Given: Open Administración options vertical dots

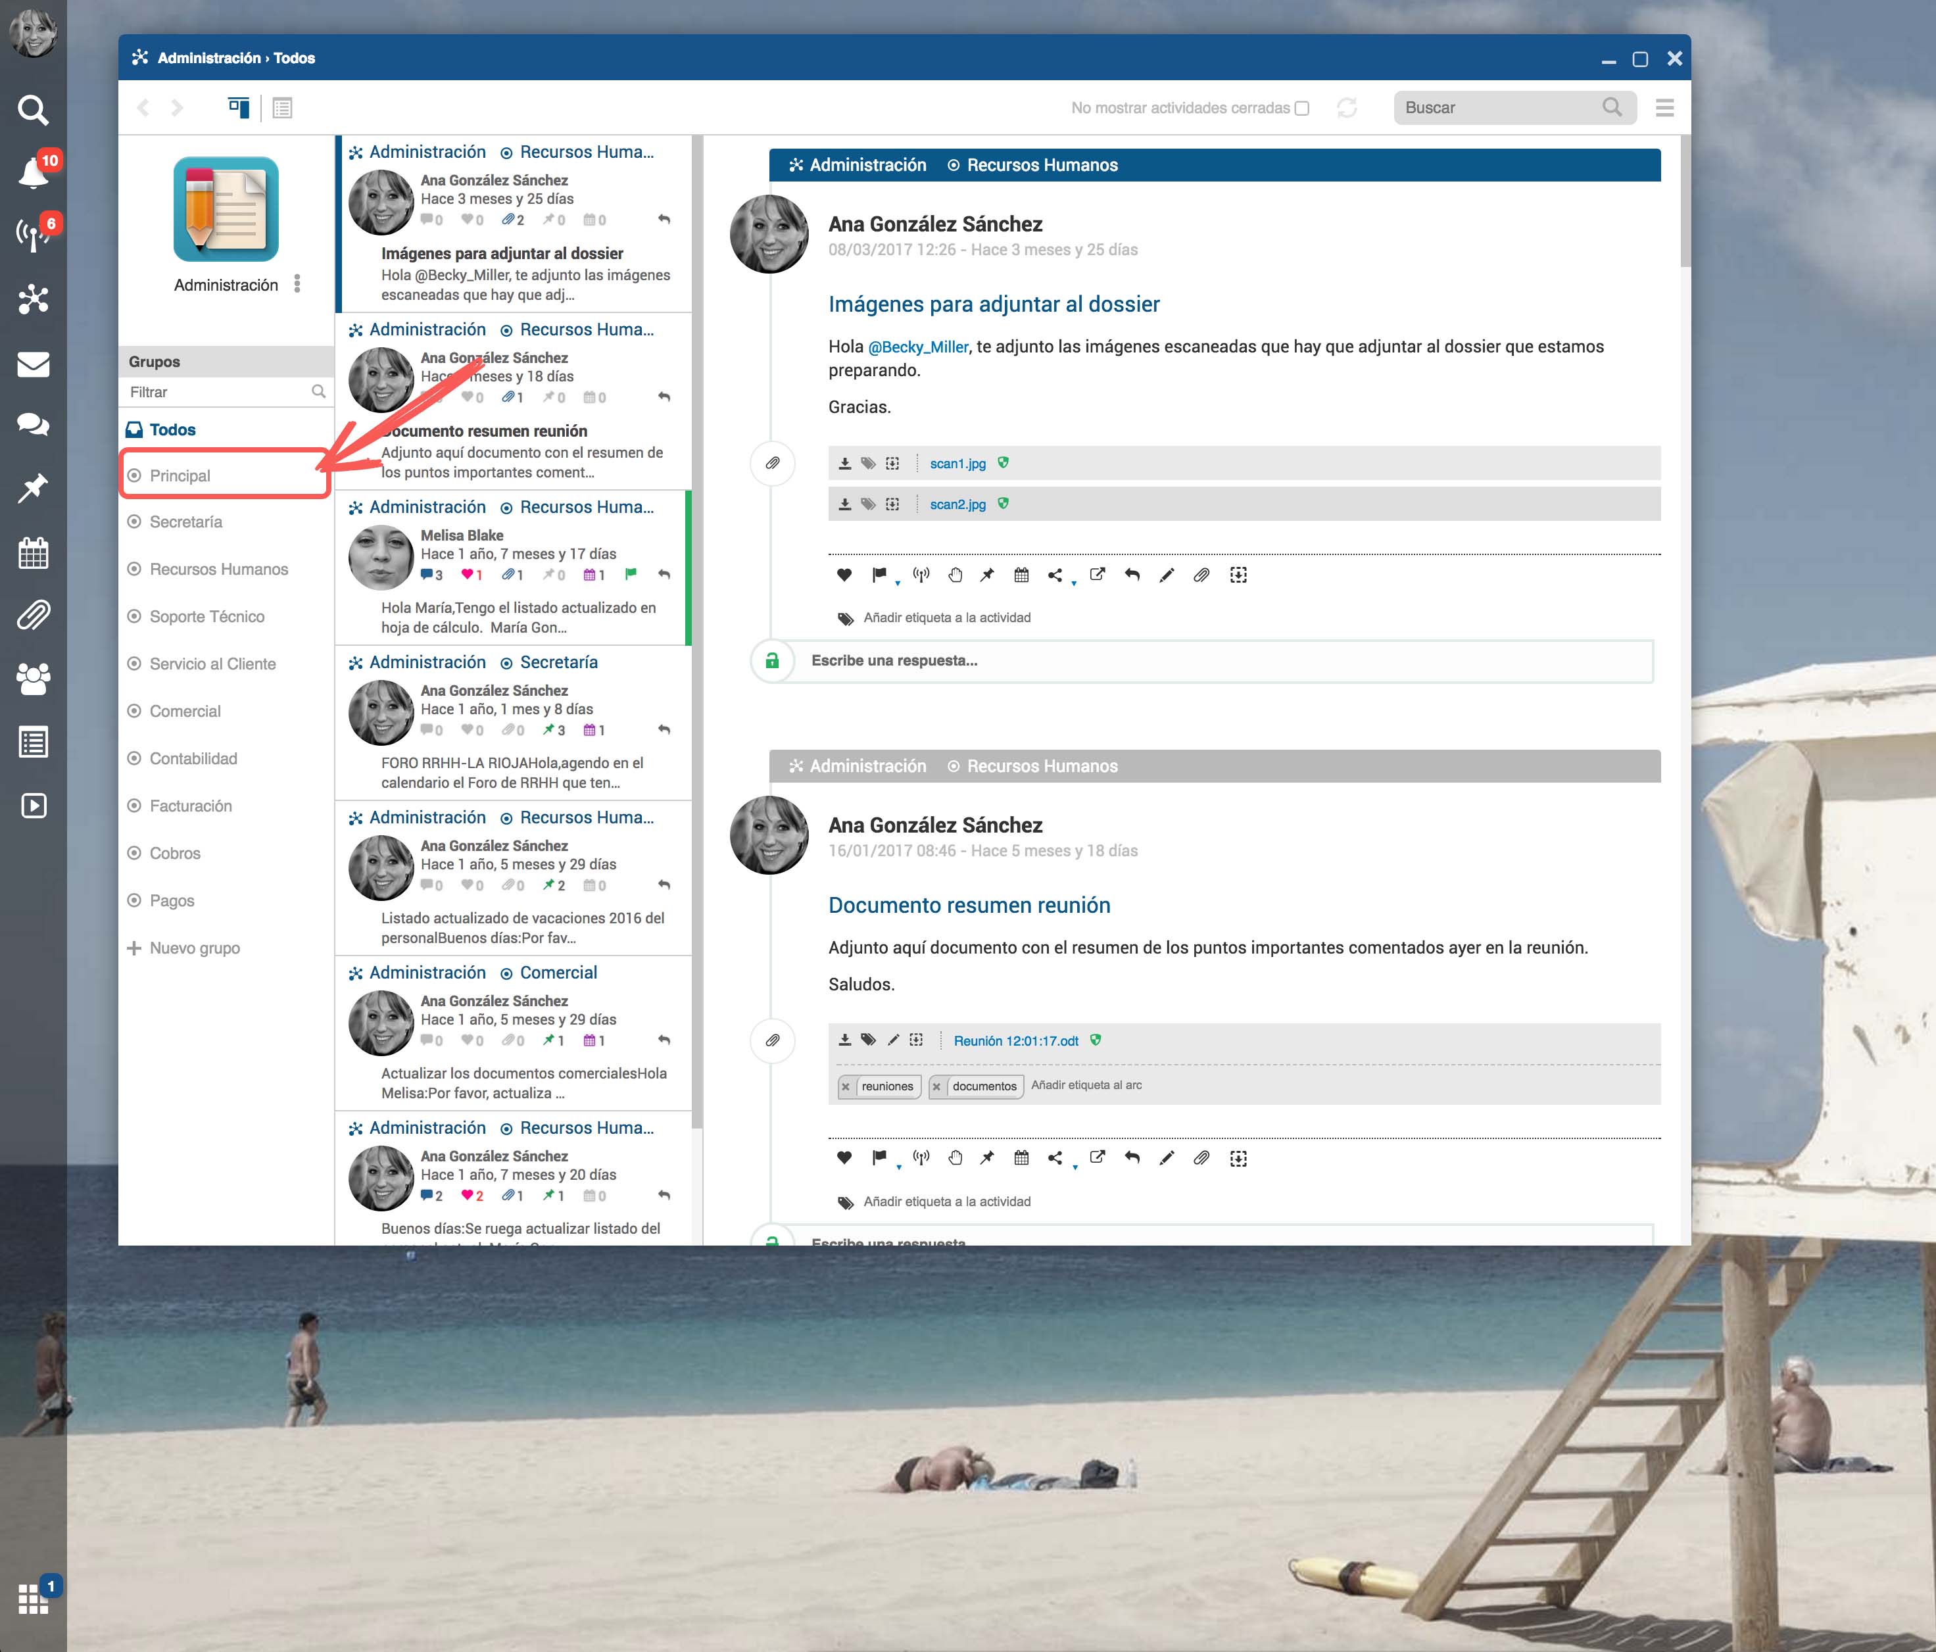Looking at the screenshot, I should (297, 284).
